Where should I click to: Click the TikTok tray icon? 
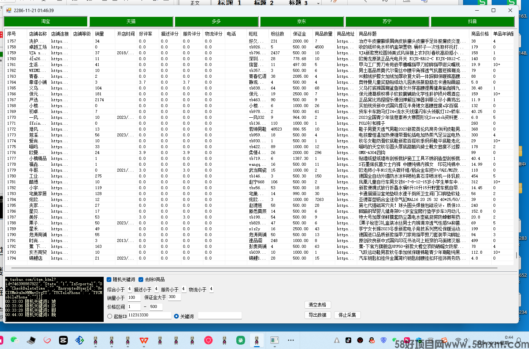pyautogui.click(x=348, y=340)
